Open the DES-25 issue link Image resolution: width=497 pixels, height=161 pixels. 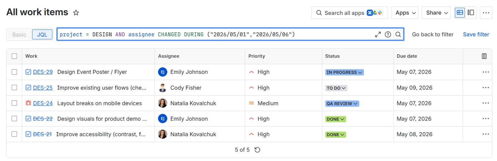tap(43, 88)
